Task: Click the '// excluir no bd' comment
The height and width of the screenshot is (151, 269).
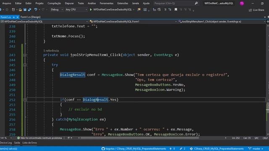Action: (x=85, y=109)
